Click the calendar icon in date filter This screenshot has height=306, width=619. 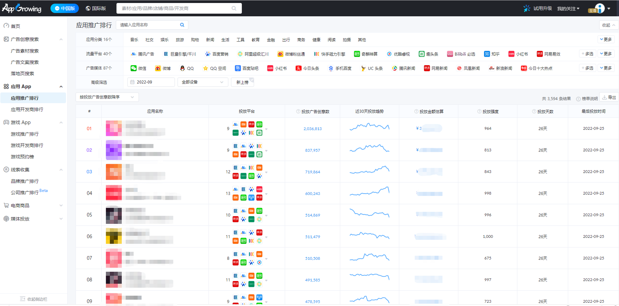[x=133, y=82]
